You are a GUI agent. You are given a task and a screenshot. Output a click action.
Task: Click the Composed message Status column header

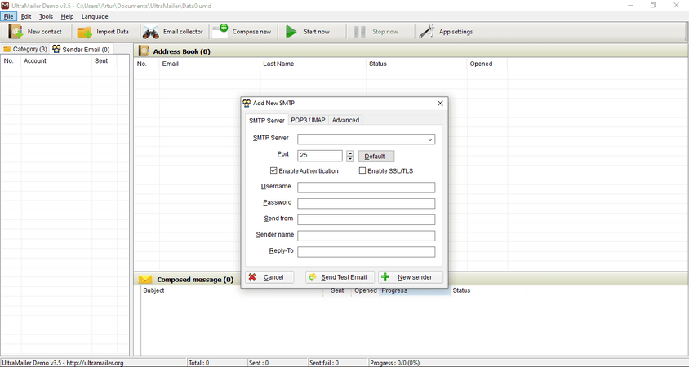(489, 290)
